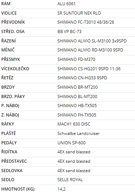
Task: Select SR SUNTOUR NEX RLO fork value
Action: coord(79,13)
